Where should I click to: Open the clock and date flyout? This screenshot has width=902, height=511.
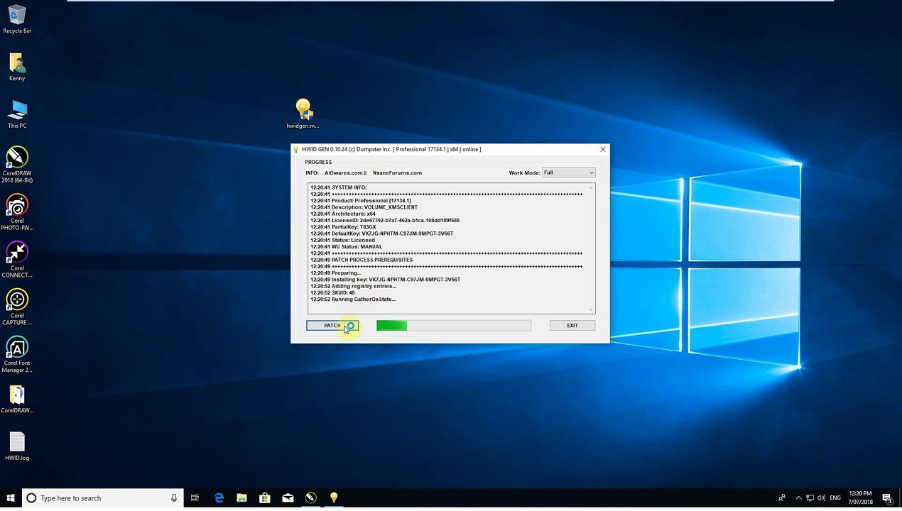[860, 498]
